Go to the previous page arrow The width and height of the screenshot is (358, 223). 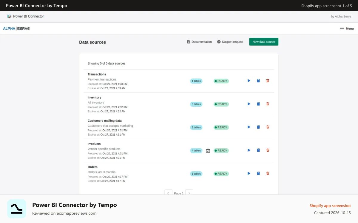click(x=168, y=193)
